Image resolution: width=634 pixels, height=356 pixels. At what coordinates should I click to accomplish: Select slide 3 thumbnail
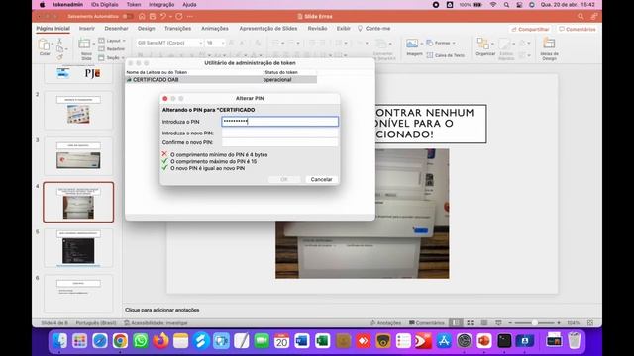click(78, 156)
